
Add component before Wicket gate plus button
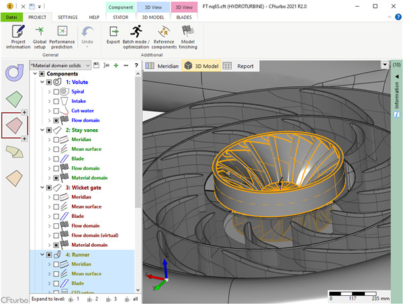(x=24, y=112)
